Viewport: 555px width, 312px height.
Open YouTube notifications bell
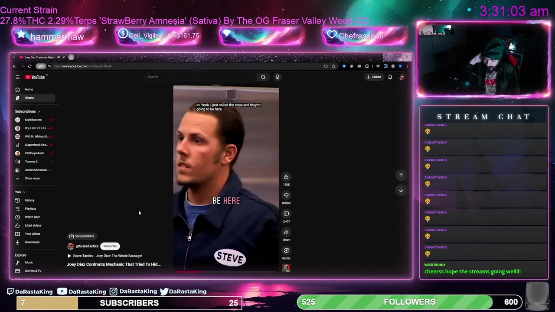[390, 77]
